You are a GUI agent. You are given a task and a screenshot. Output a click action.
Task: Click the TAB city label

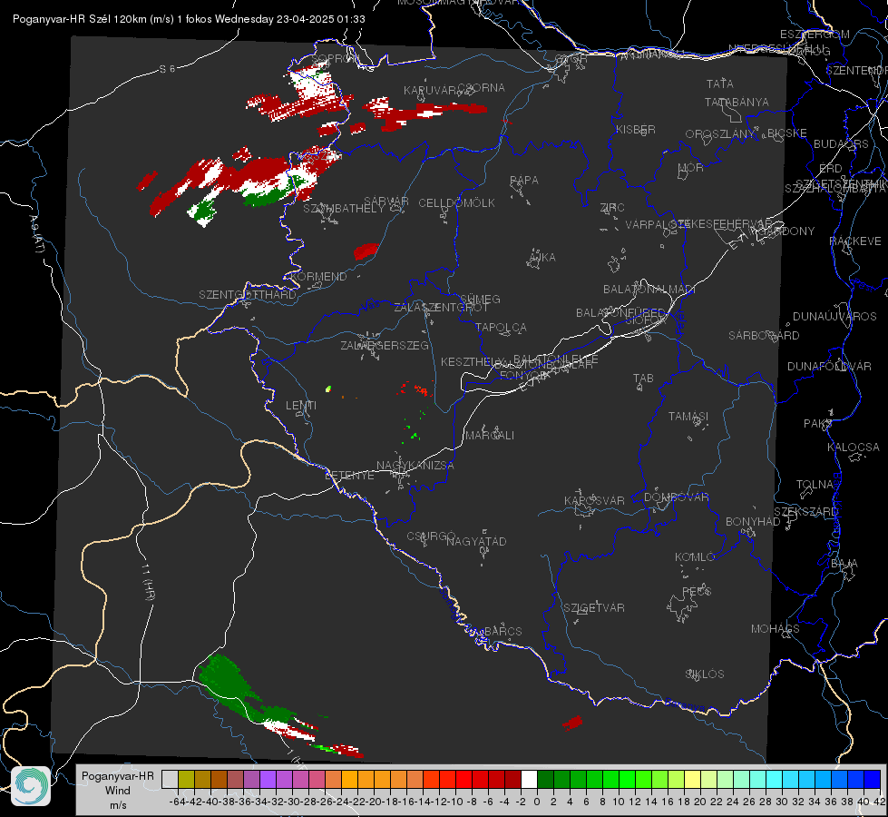point(643,379)
